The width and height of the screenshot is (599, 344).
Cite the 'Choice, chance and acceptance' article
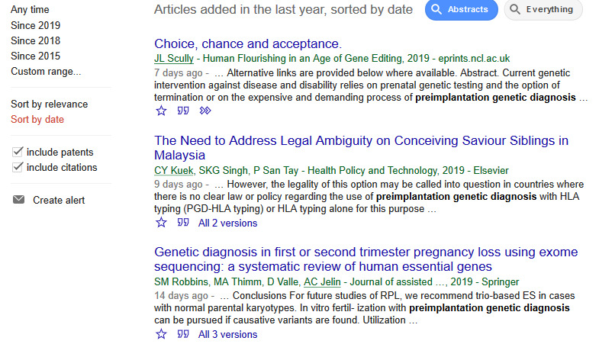pyautogui.click(x=183, y=111)
